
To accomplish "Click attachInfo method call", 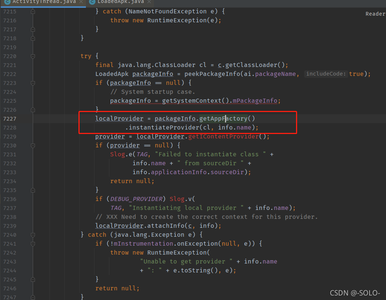I will (166, 226).
